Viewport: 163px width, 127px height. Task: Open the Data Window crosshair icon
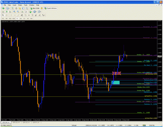tap(16, 8)
